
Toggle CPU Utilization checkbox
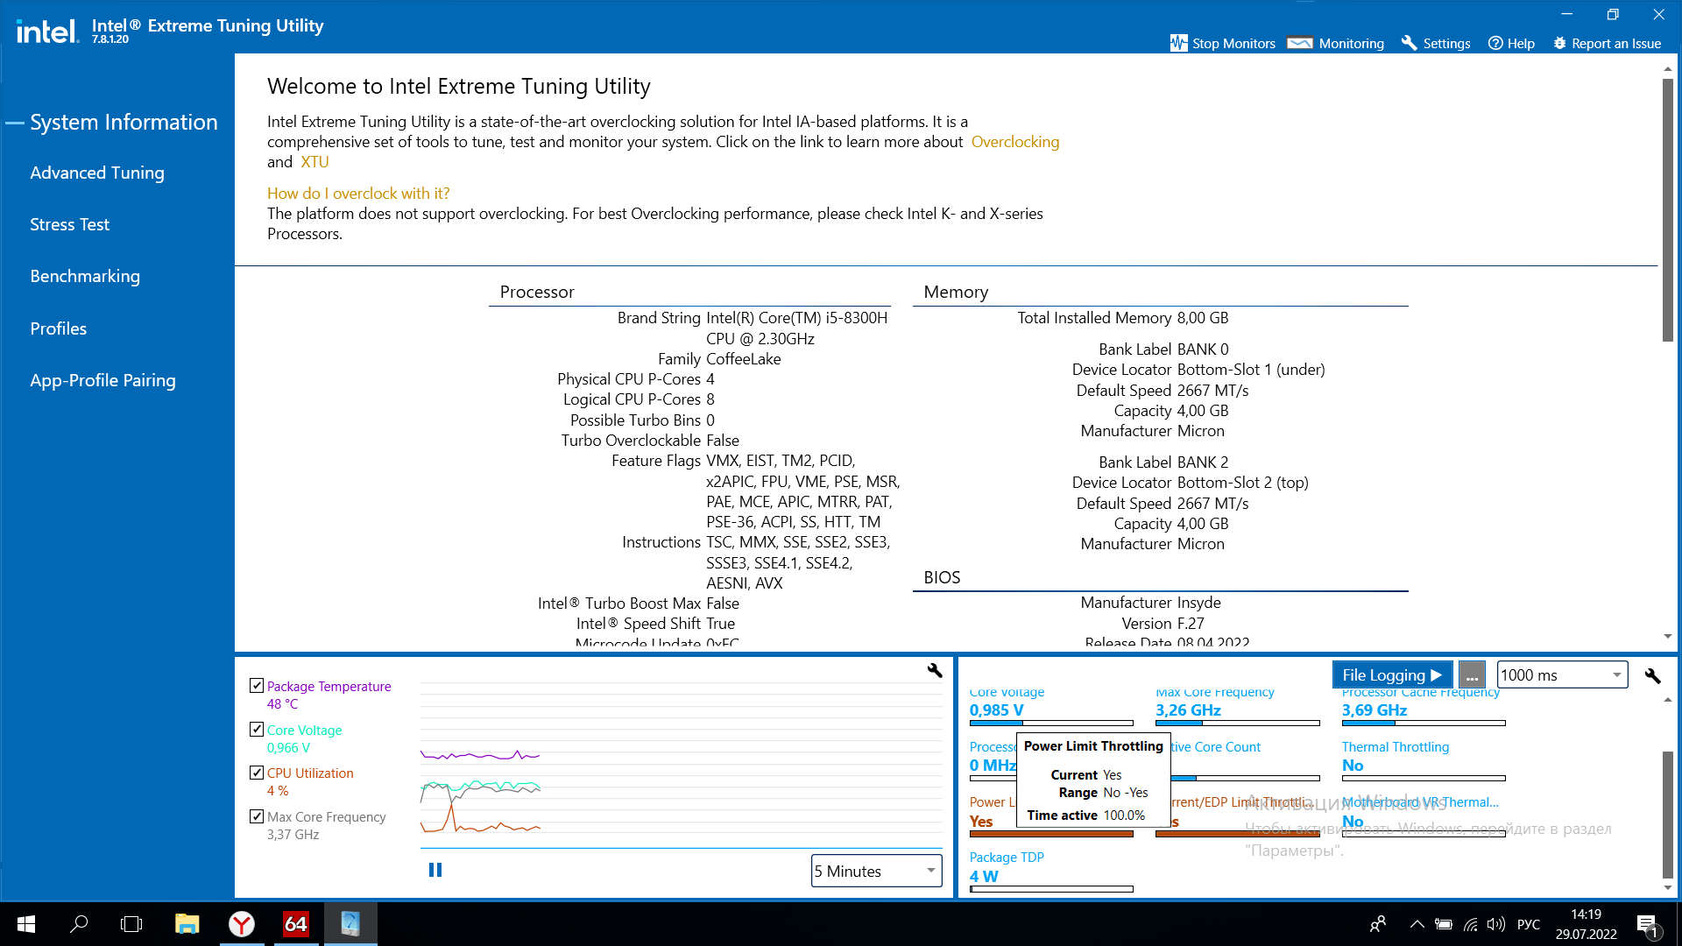click(257, 773)
